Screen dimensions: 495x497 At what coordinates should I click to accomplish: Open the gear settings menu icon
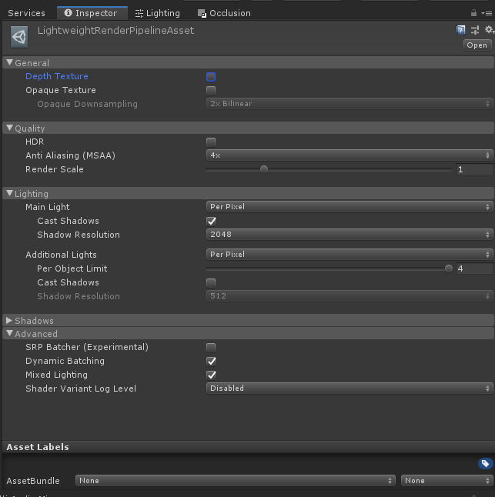tap(489, 30)
